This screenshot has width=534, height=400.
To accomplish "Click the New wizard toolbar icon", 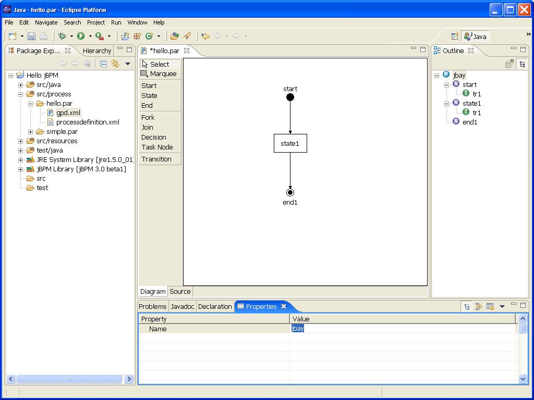I will tap(13, 36).
